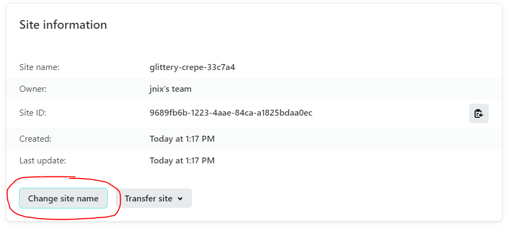Click the "Created:" label
The width and height of the screenshot is (511, 228).
point(35,139)
